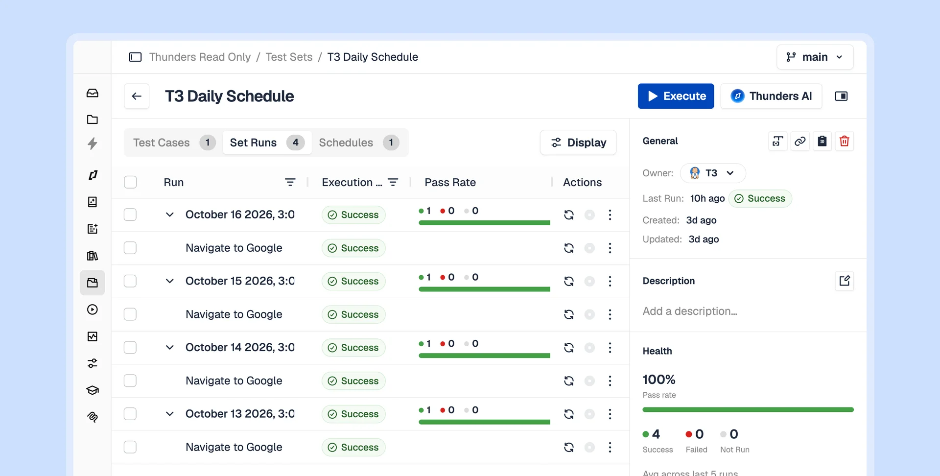Check the October 15 2026 row checkbox
The height and width of the screenshot is (476, 940).
coord(130,281)
